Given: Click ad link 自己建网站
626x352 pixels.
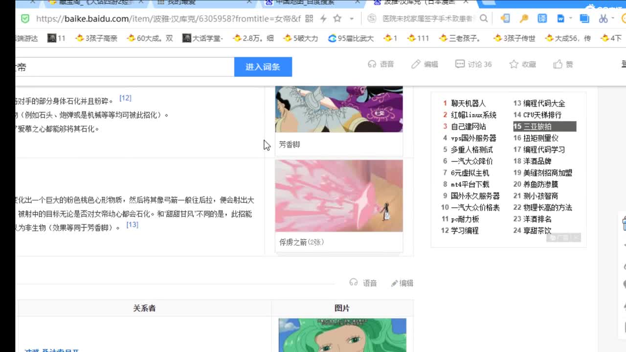Looking at the screenshot, I should coord(468,127).
